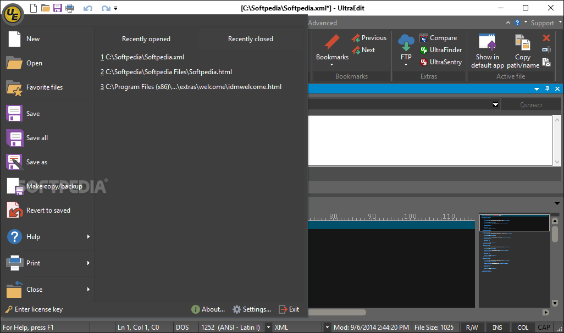Click the Exit button
This screenshot has height=333, width=564.
[289, 309]
